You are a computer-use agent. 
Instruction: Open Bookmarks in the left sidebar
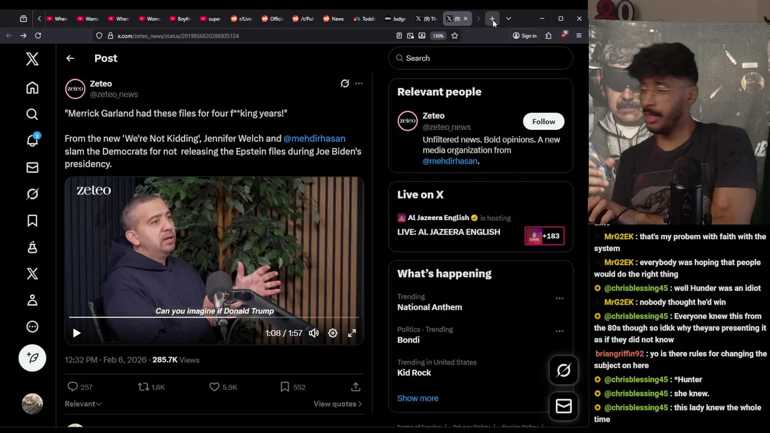32,221
